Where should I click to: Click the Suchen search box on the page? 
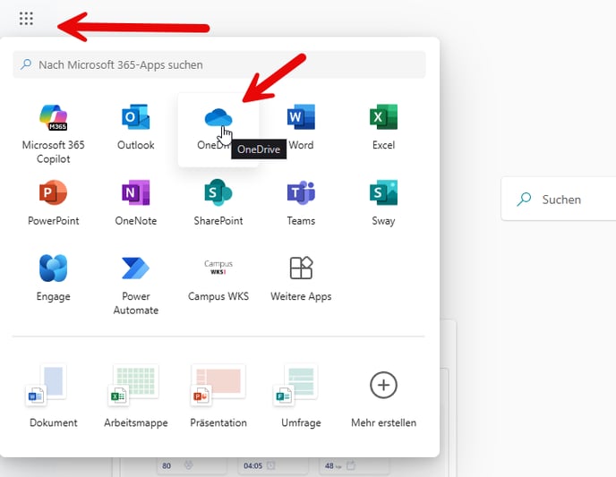pos(559,199)
